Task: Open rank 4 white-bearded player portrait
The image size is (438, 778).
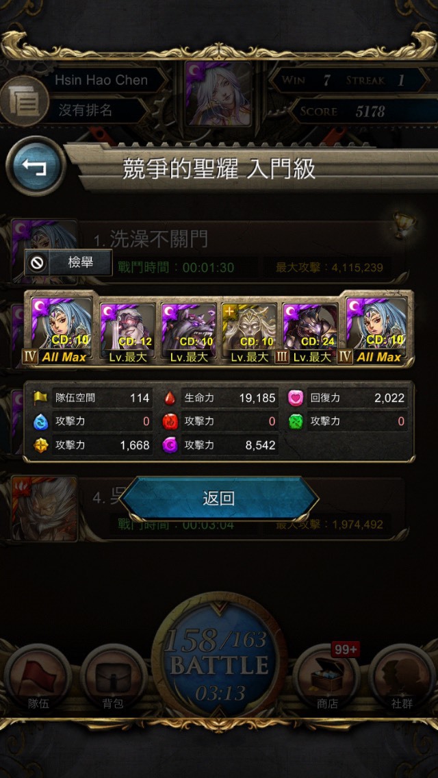Action: coord(44,508)
